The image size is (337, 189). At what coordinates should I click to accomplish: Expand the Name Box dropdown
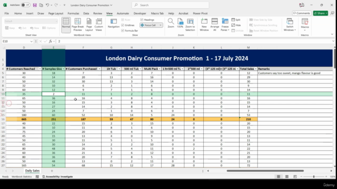32,41
